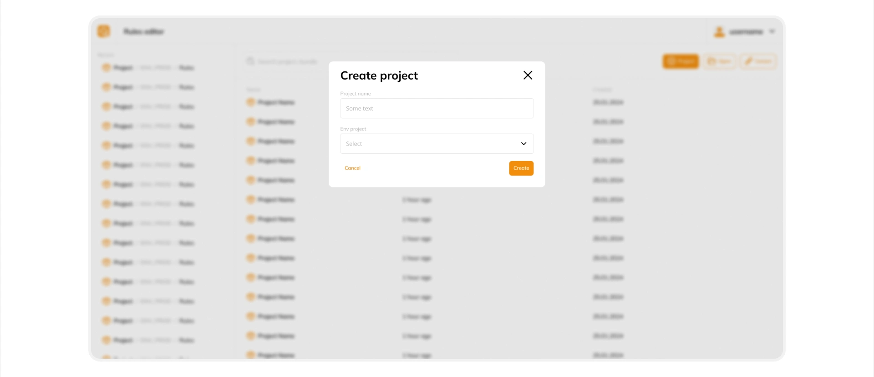Click the Cancel link in dialog
The image size is (874, 377).
click(x=352, y=168)
